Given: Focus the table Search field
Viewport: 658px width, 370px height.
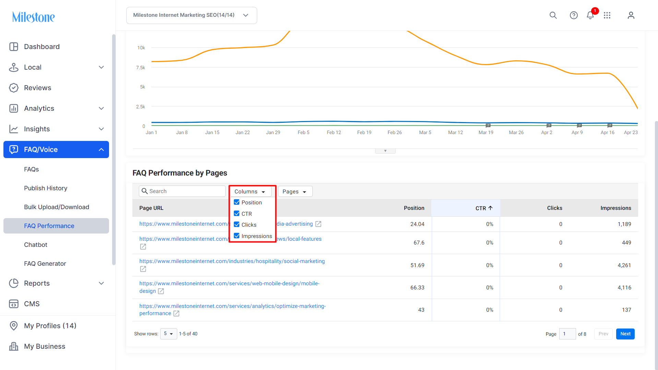Looking at the screenshot, I should pyautogui.click(x=182, y=191).
